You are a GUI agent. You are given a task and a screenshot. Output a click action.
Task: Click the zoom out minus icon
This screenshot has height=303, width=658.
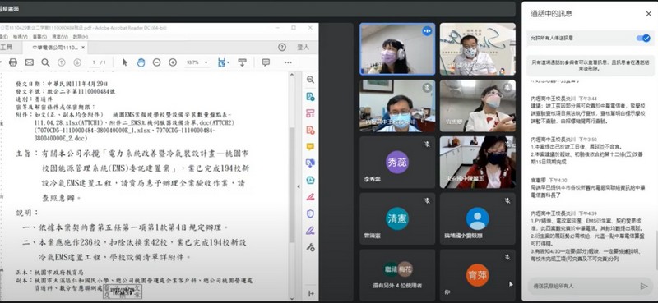point(156,62)
